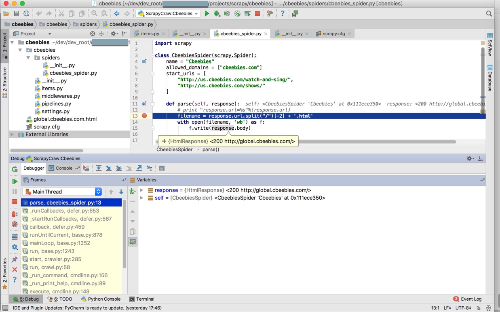Image resolution: width=500 pixels, height=312 pixels.
Task: Open the 6: TODO tool window
Action: click(60, 299)
